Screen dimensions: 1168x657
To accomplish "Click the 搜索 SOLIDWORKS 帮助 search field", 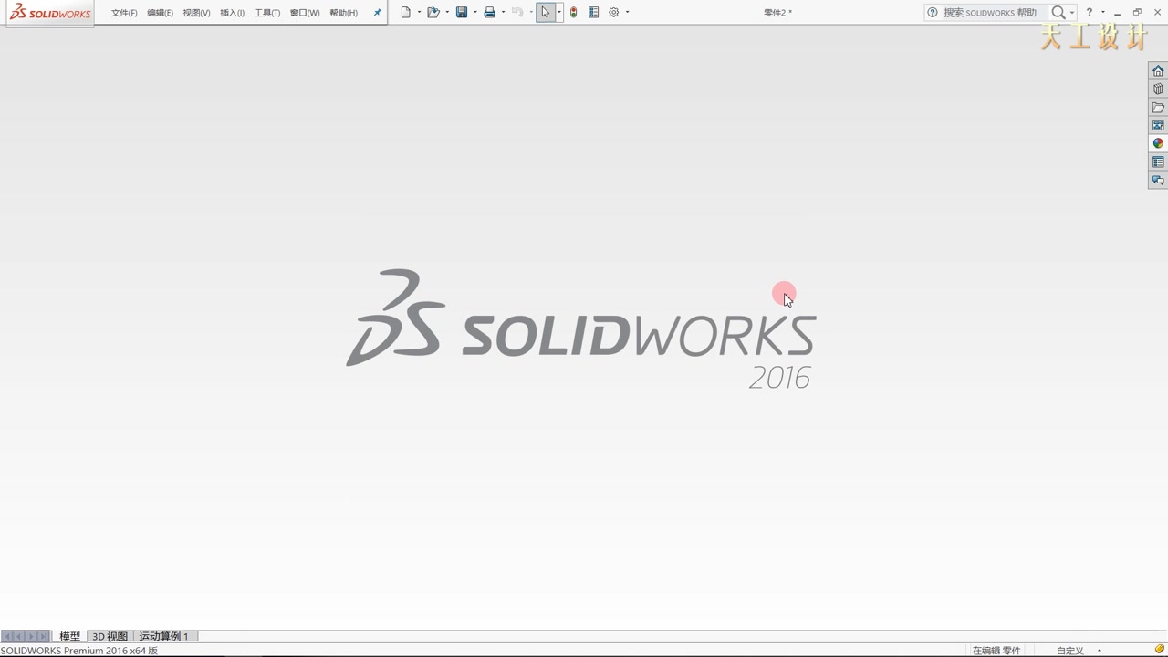I will point(994,13).
